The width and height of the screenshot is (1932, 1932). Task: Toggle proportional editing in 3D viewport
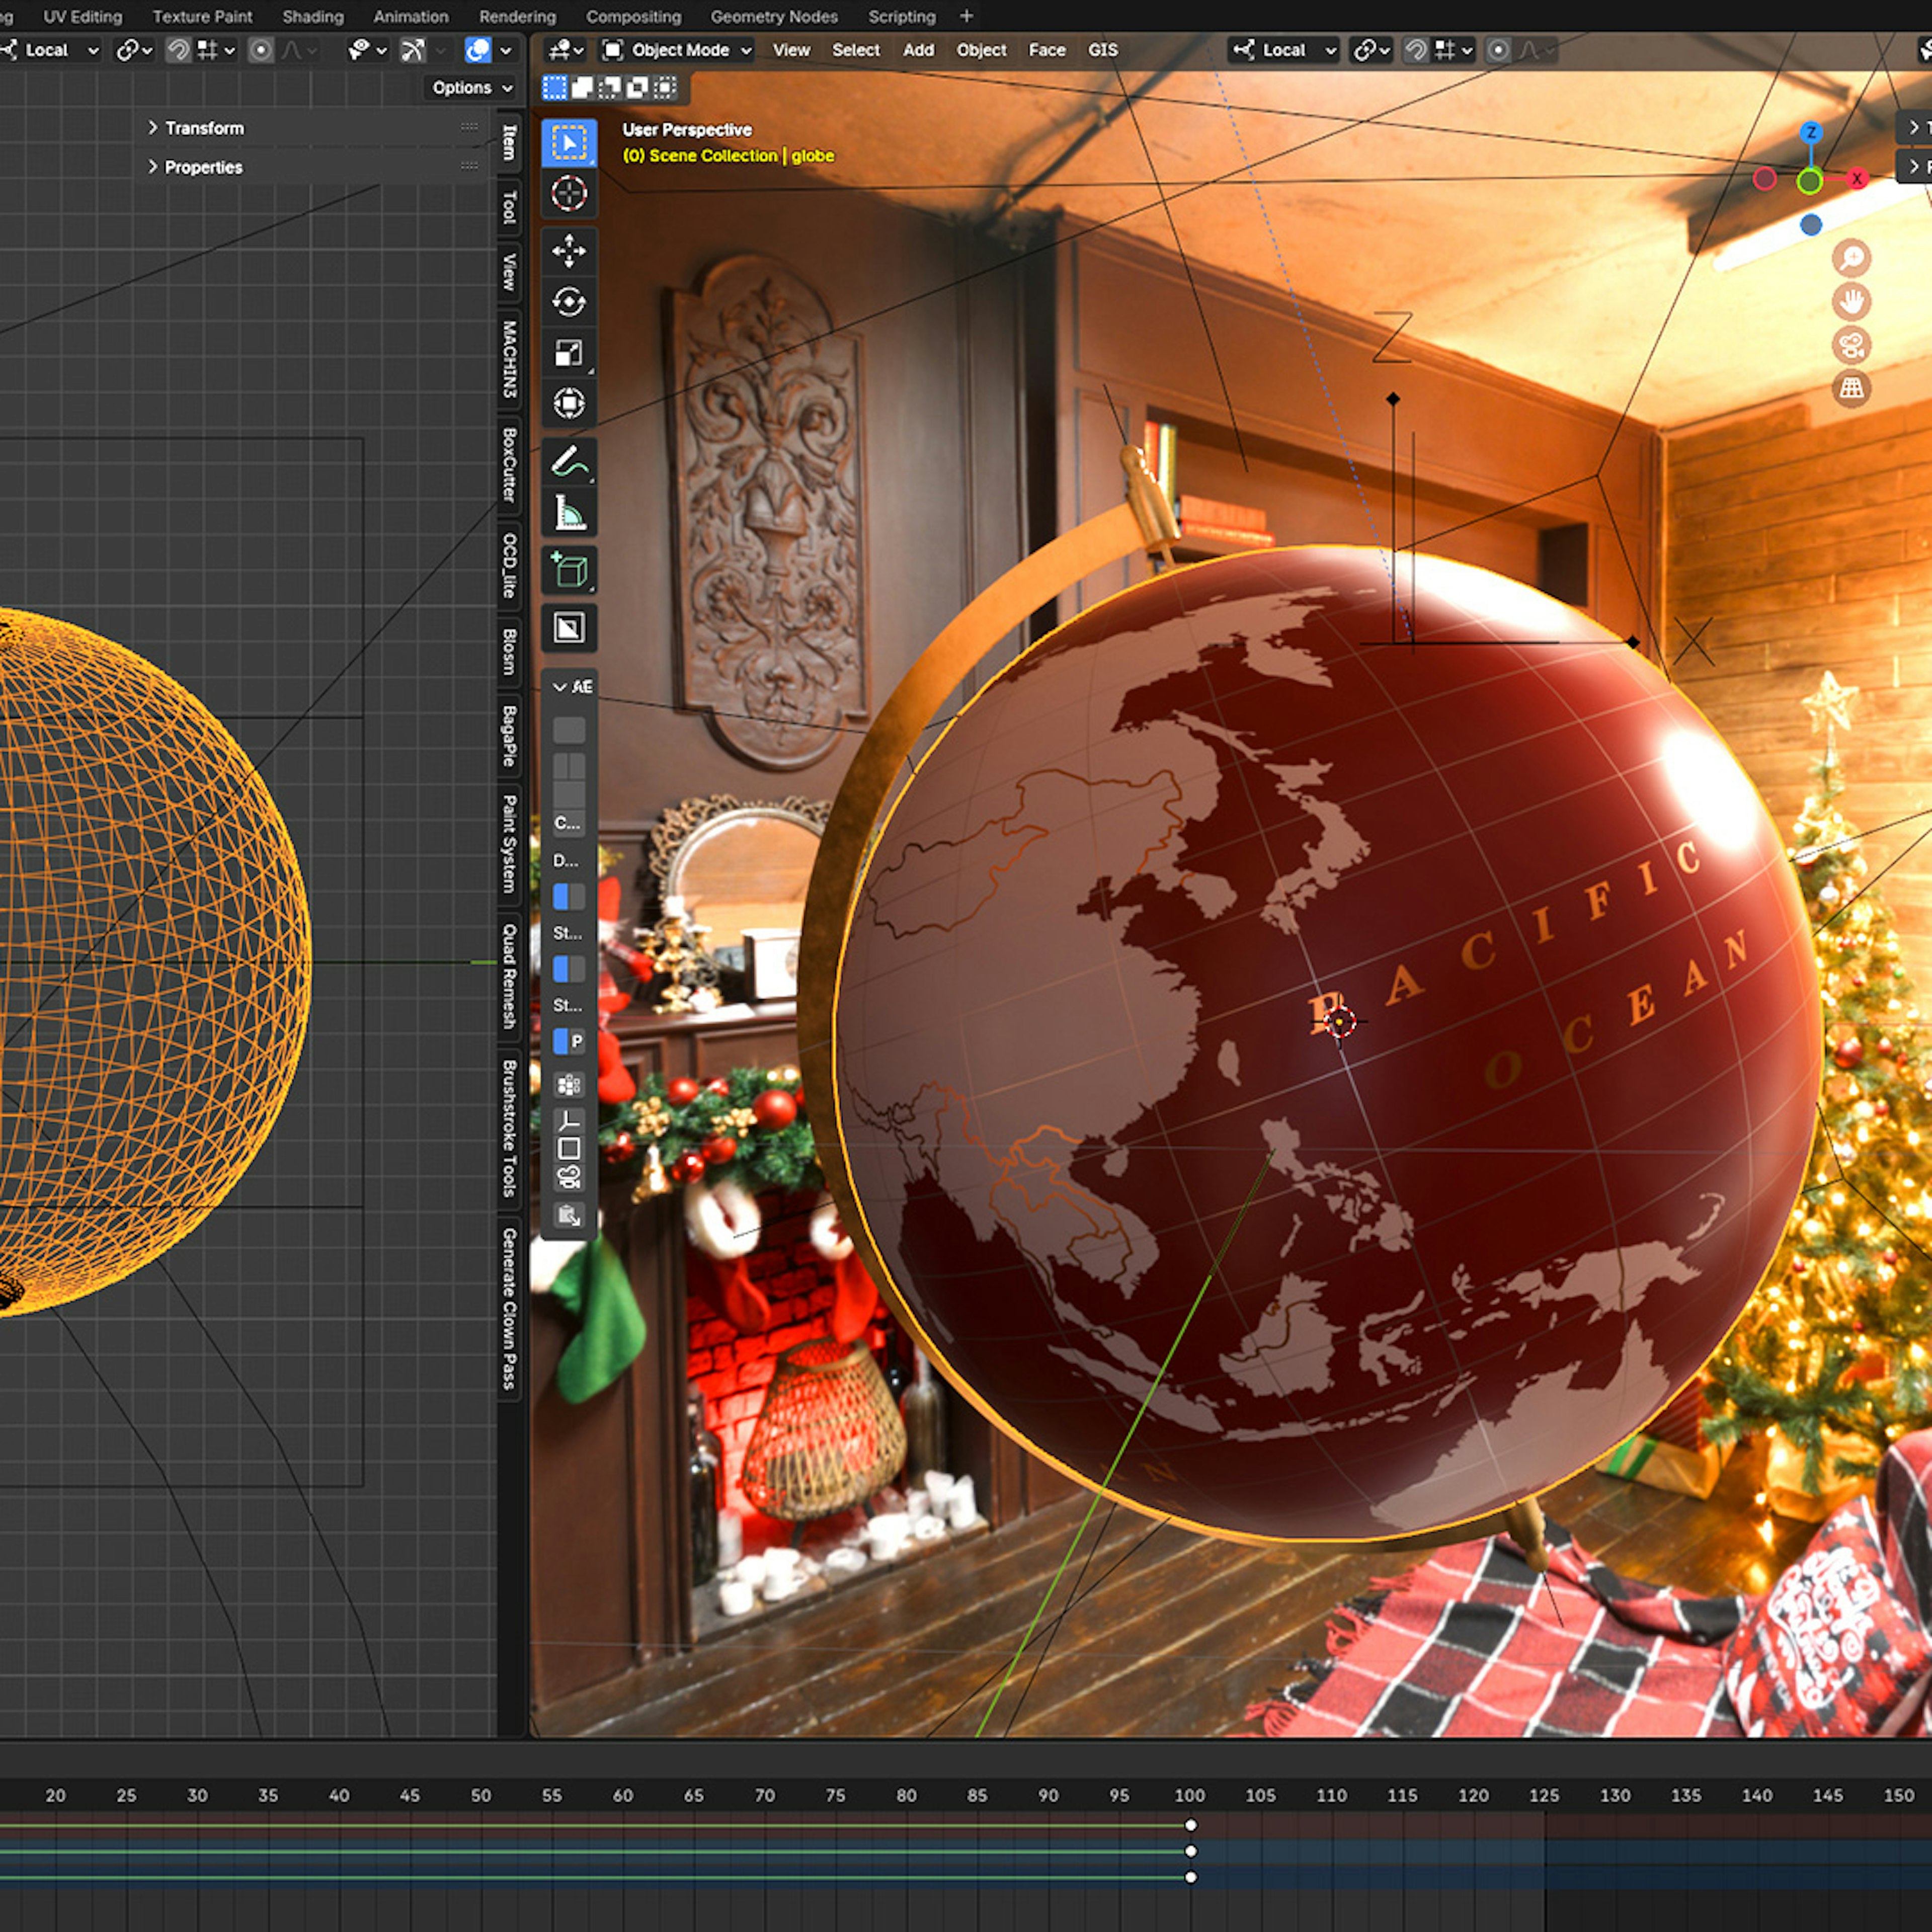coord(1497,50)
